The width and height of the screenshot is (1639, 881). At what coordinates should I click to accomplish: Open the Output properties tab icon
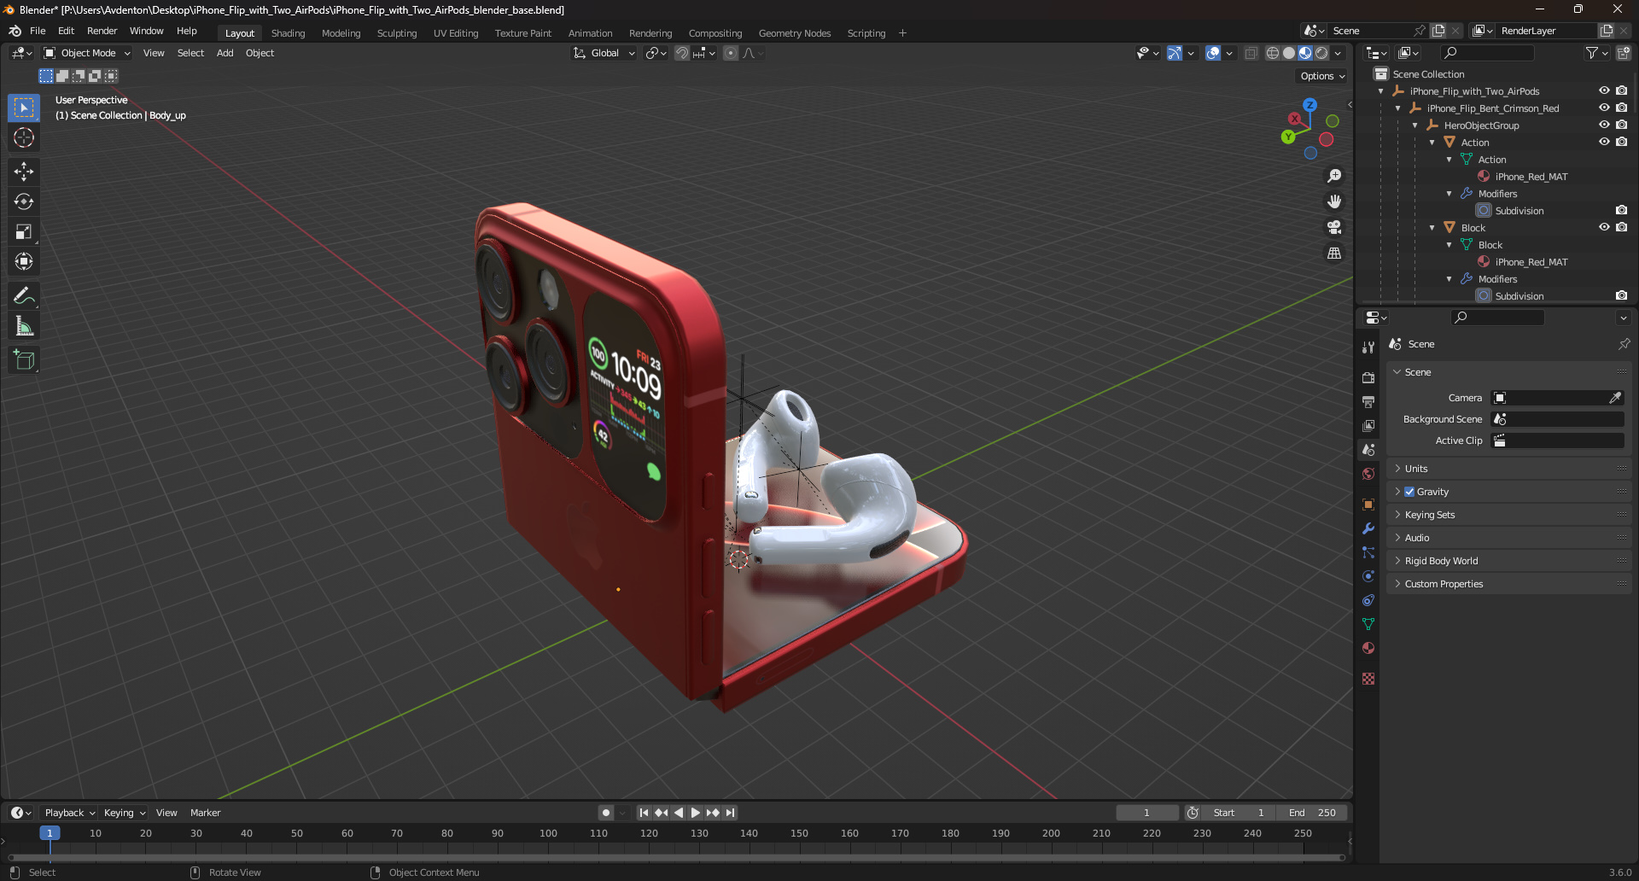pos(1368,401)
